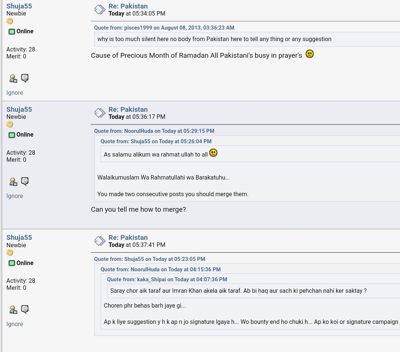Image resolution: width=400 pixels, height=352 pixels.
Task: Click the message bubble icon in second post
Action: (25, 181)
